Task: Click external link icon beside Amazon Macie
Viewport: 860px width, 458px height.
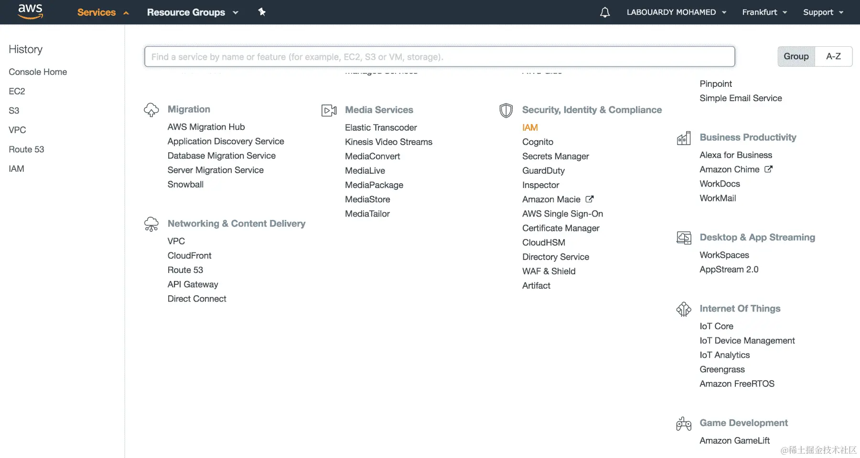Action: pos(590,199)
